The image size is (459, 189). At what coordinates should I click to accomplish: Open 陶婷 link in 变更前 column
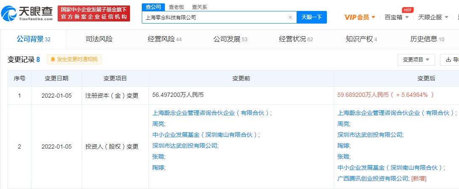(158, 168)
